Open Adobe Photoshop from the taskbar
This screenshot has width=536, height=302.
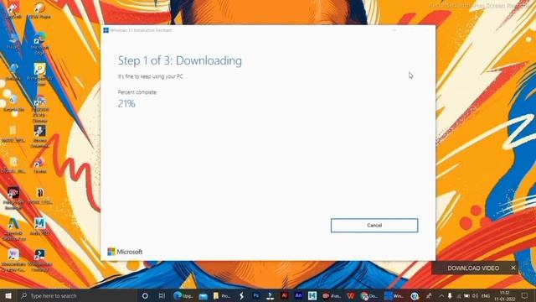point(255,295)
